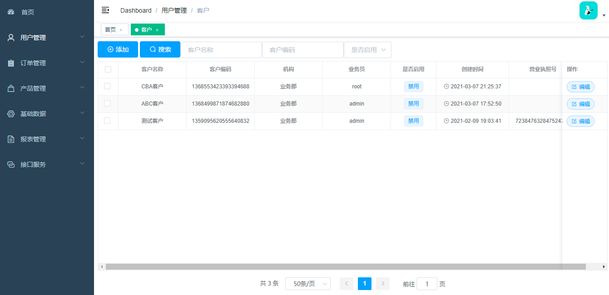The height and width of the screenshot is (295, 609).
Task: Click the 报表管理 document icon
Action: coord(11,139)
